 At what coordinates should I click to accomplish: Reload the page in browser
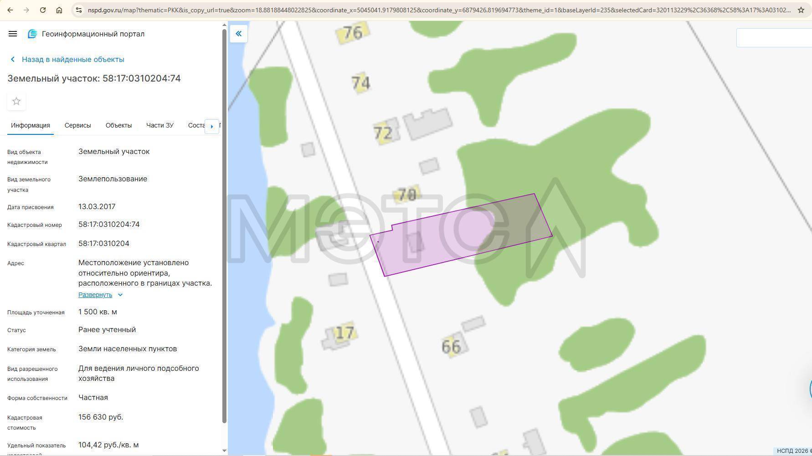pyautogui.click(x=43, y=10)
